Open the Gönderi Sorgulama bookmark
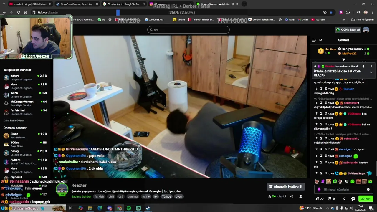Image resolution: width=377 pixels, height=212 pixels. (262, 20)
